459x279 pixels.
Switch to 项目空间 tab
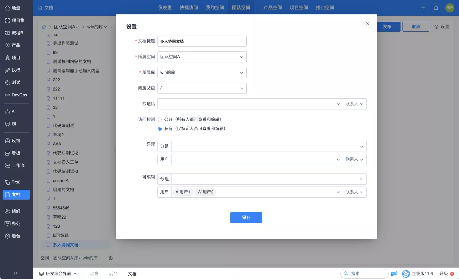tap(299, 8)
